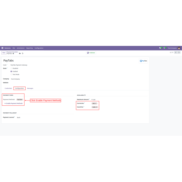Open the Configuration top menu

pyautogui.click(x=39, y=48)
